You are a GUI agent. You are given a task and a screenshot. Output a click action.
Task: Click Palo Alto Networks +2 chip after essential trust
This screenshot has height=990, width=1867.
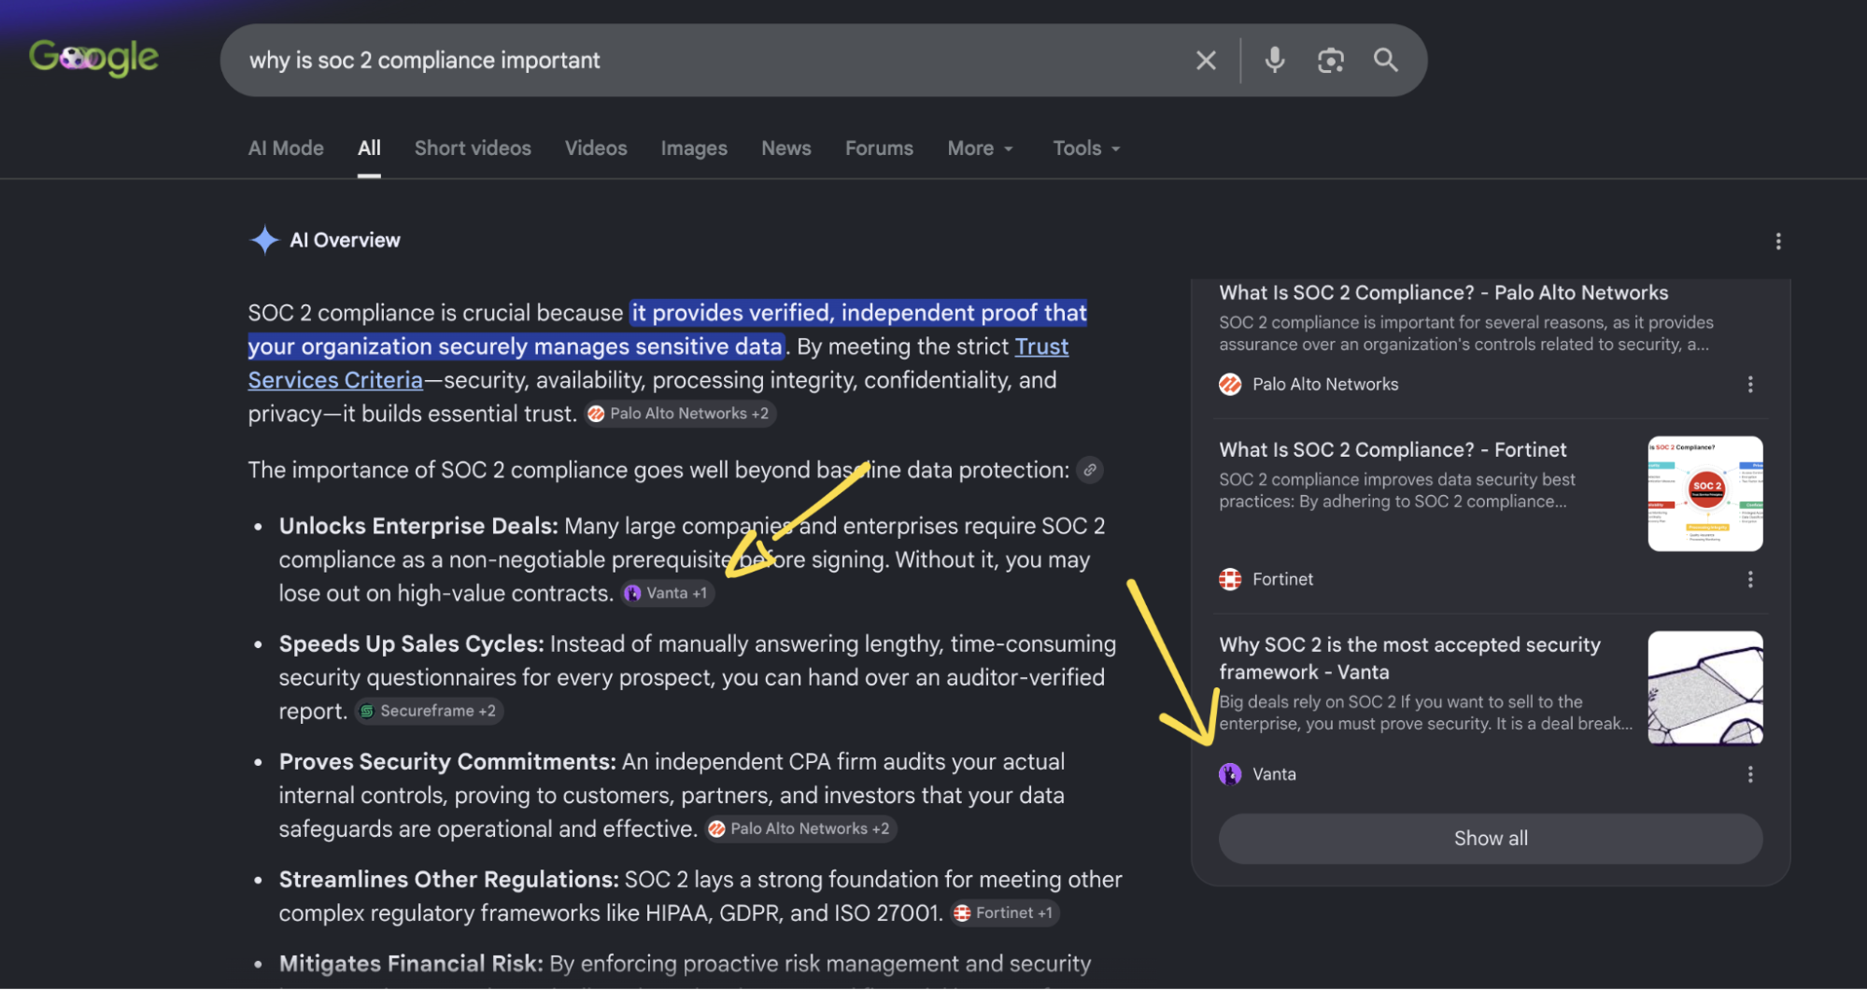pyautogui.click(x=680, y=414)
